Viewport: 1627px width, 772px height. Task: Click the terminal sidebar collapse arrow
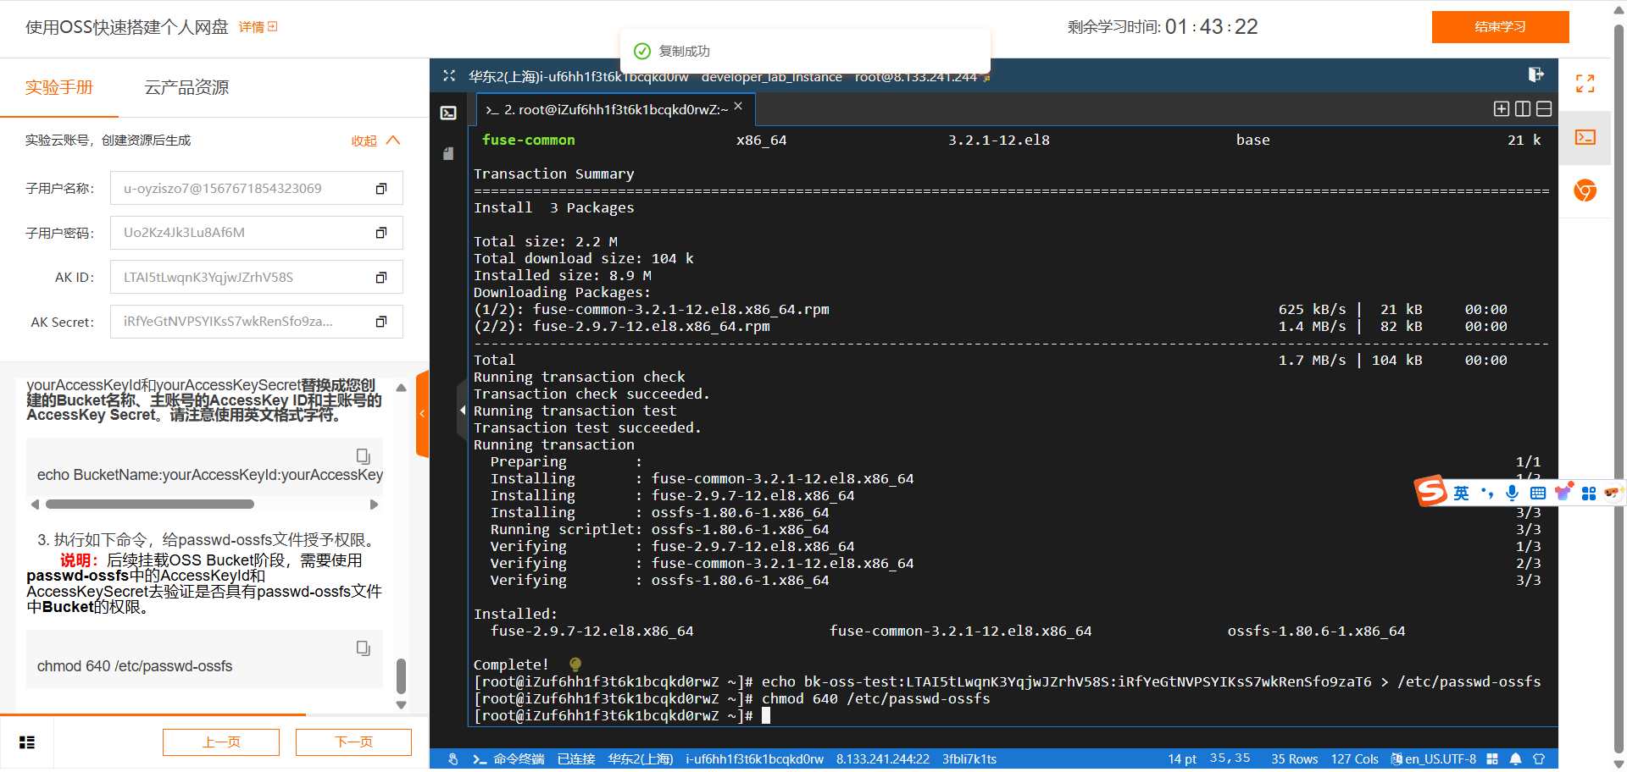point(463,411)
